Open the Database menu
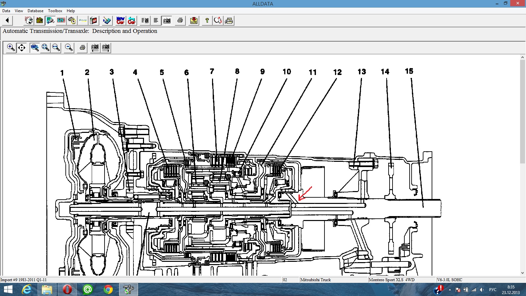 [36, 11]
